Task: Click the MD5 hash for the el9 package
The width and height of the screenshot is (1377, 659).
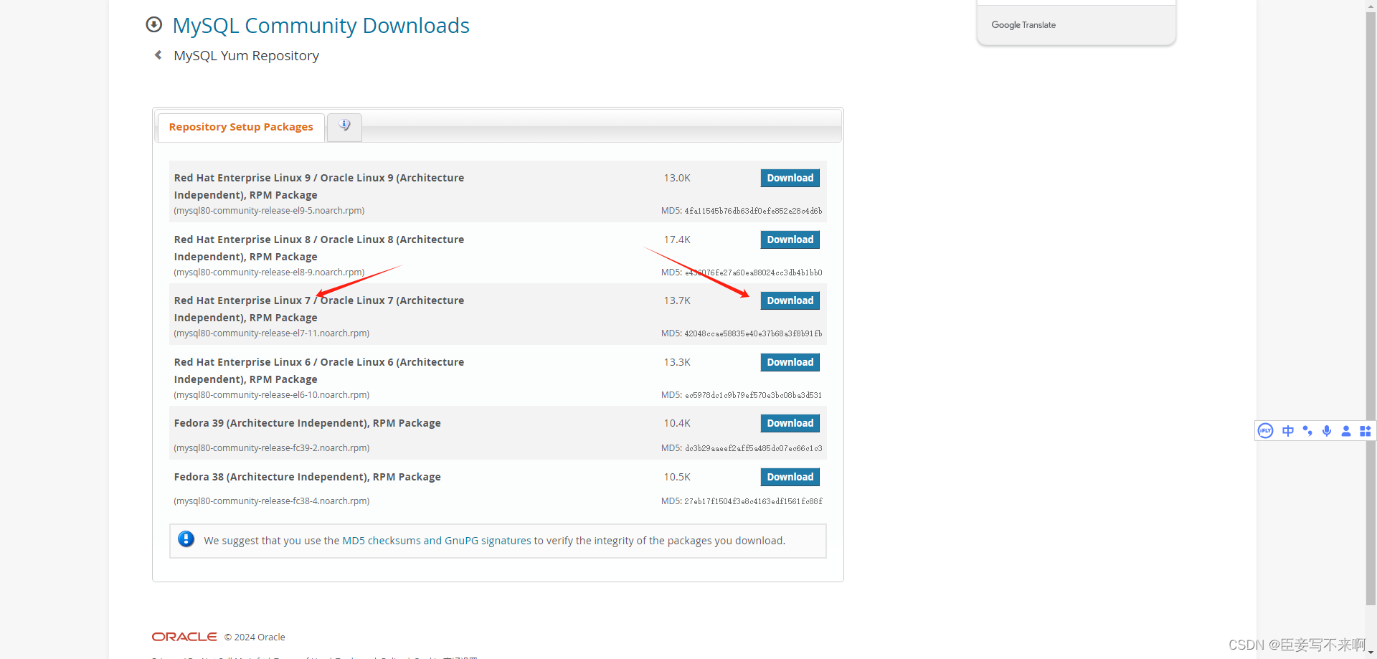Action: tap(753, 211)
